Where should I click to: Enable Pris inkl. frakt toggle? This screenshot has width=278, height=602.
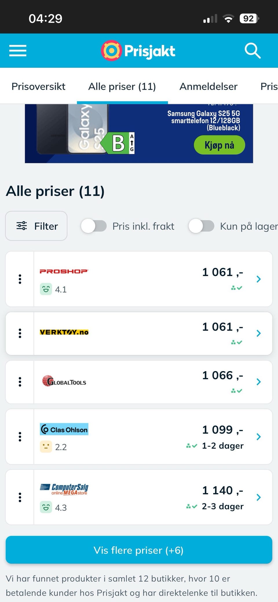pos(94,226)
